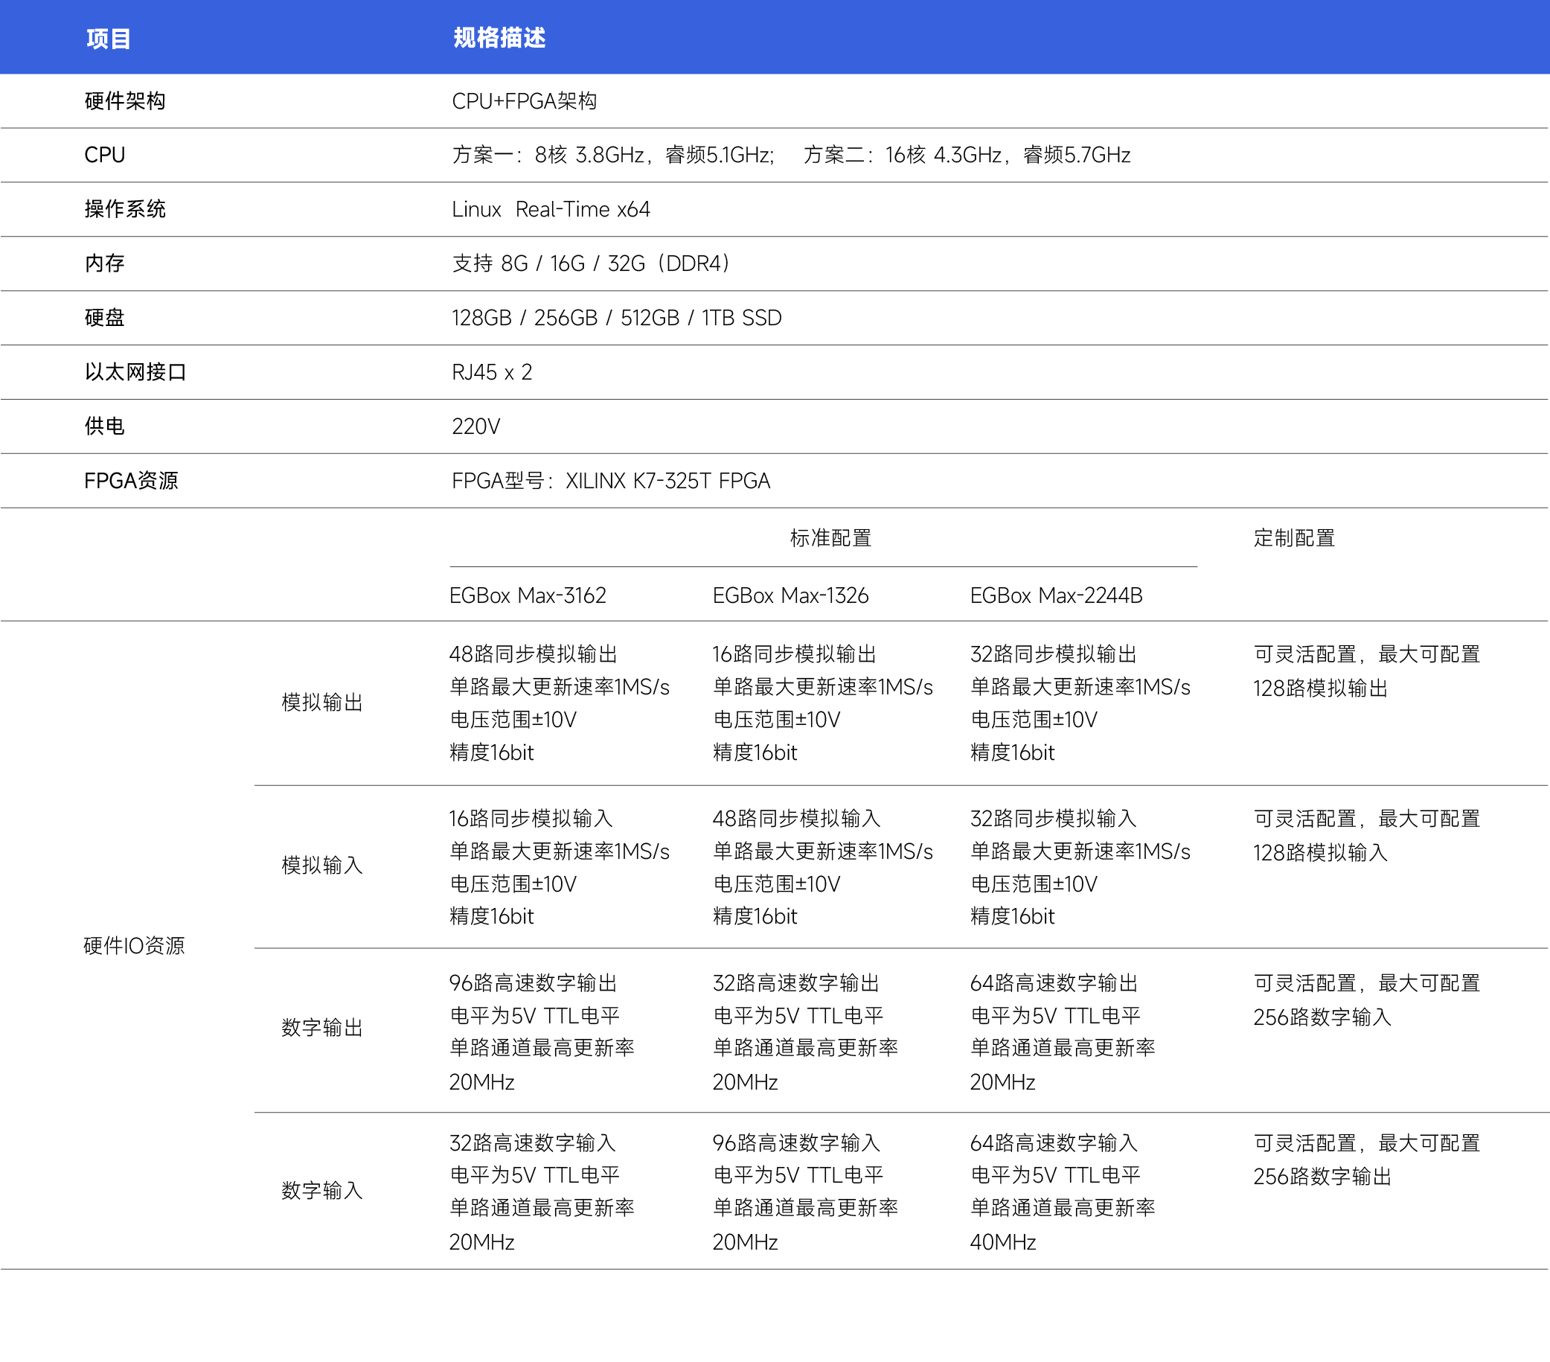Select the 40MHz update rate value

(x=1003, y=1242)
